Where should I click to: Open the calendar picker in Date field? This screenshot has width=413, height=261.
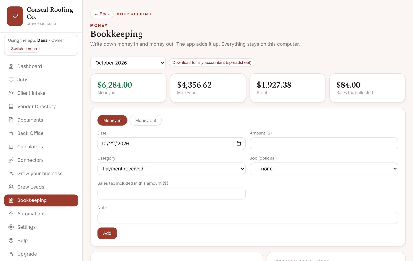(239, 144)
